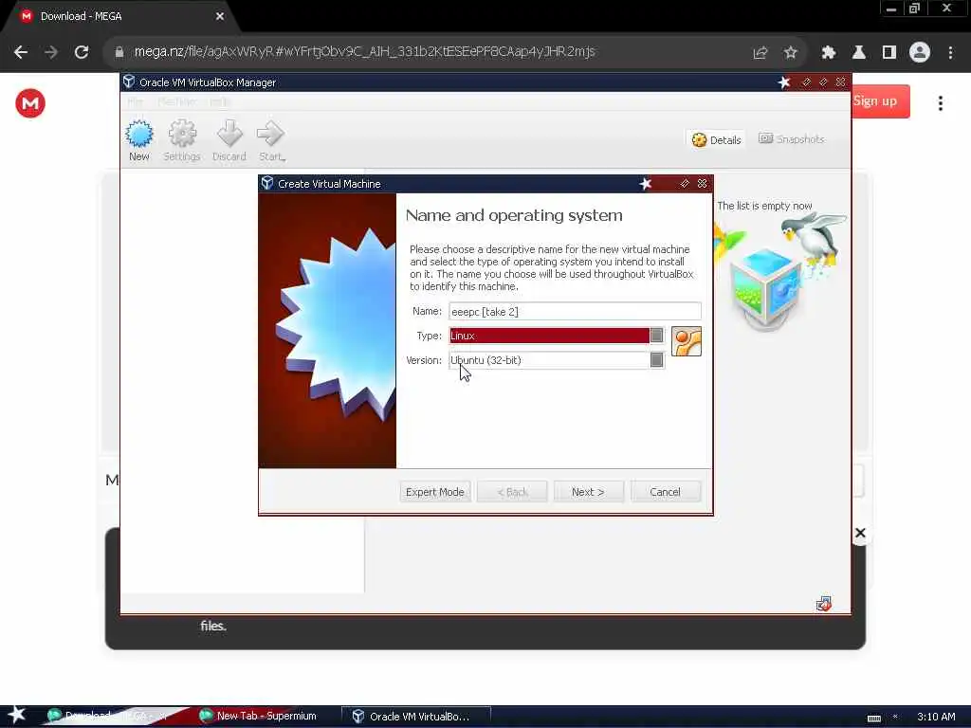Open the browser profile avatar
The width and height of the screenshot is (971, 728).
click(920, 53)
